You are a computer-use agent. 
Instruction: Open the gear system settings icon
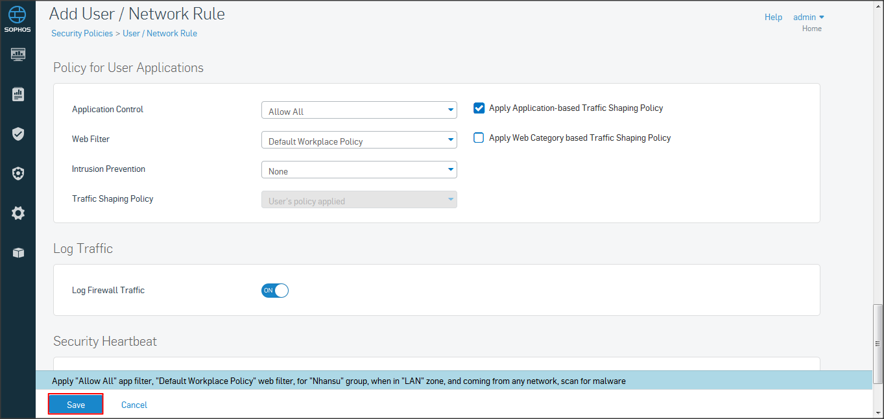(18, 213)
